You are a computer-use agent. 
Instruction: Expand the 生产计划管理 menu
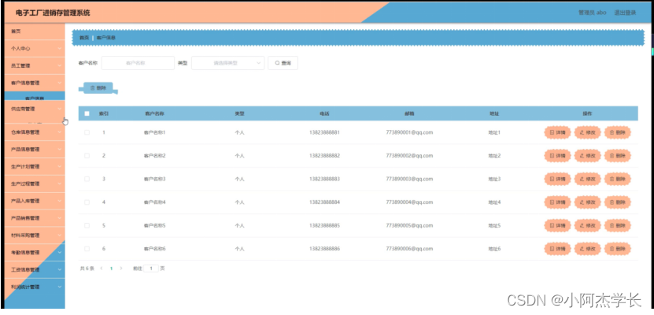tap(35, 166)
